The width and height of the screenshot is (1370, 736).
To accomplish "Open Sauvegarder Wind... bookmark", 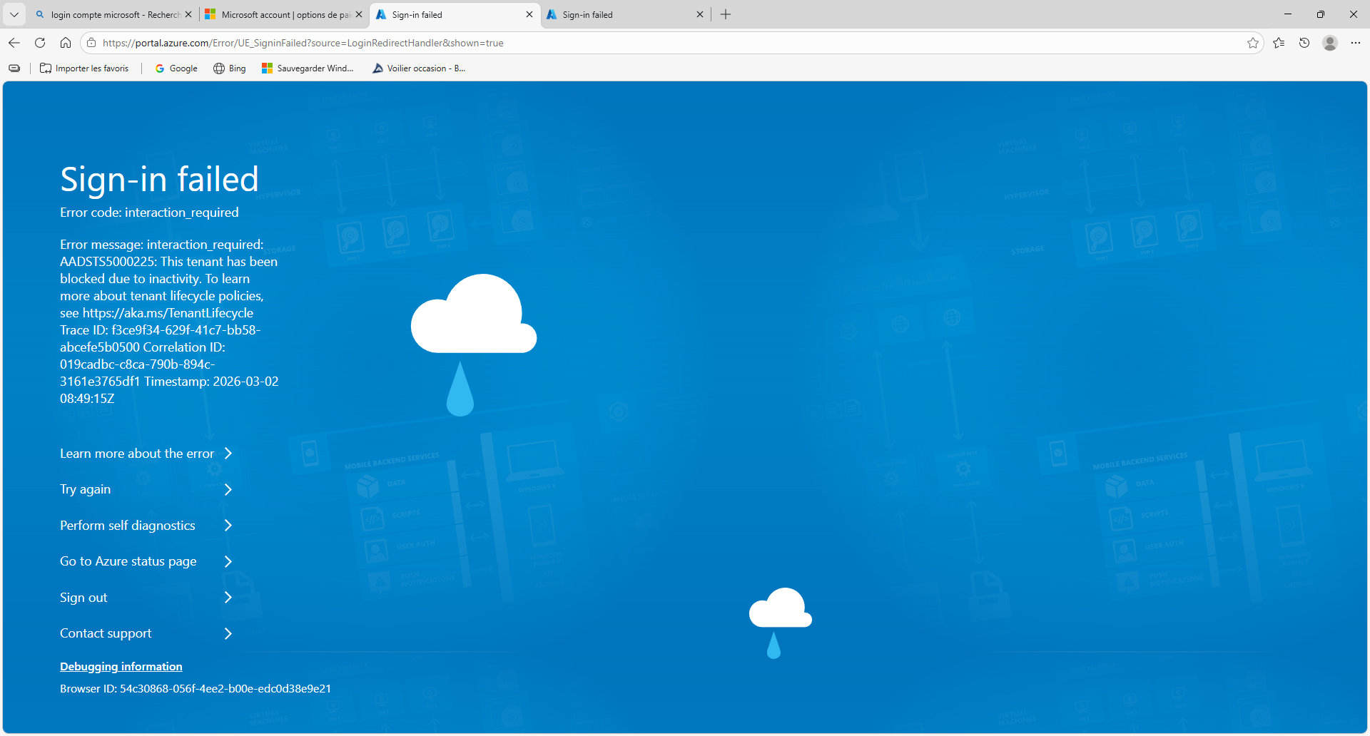I will (308, 68).
